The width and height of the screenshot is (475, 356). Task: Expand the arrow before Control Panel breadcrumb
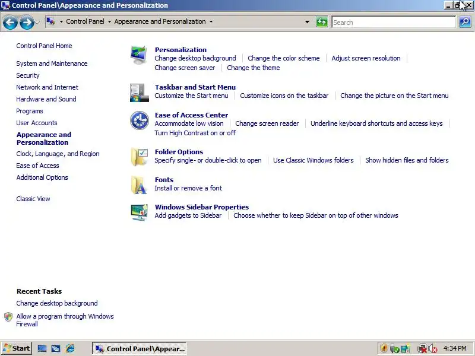point(61,21)
